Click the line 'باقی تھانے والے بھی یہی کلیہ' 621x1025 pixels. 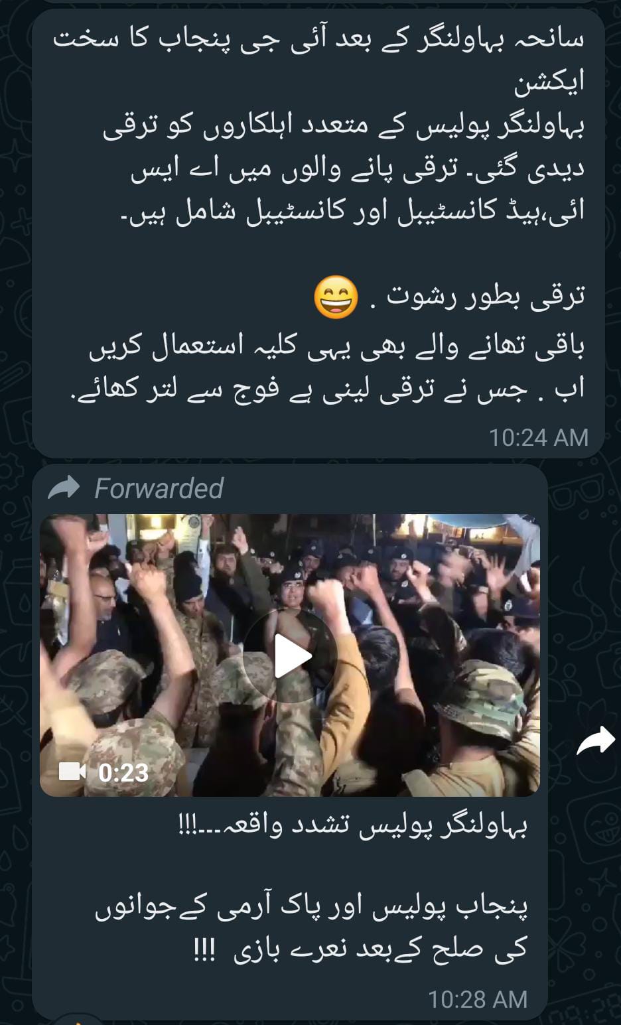(x=337, y=346)
